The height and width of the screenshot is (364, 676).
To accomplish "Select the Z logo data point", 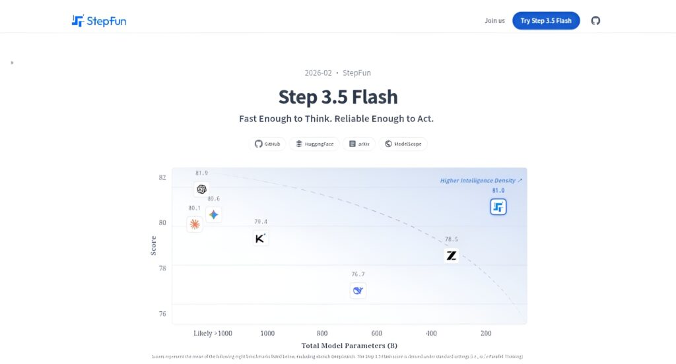I will coord(452,255).
